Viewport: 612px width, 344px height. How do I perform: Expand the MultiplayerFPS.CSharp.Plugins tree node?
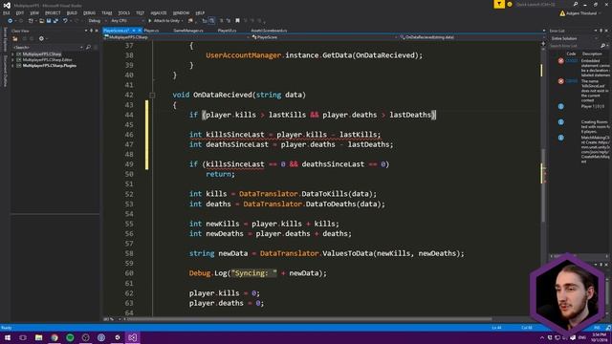(12, 66)
